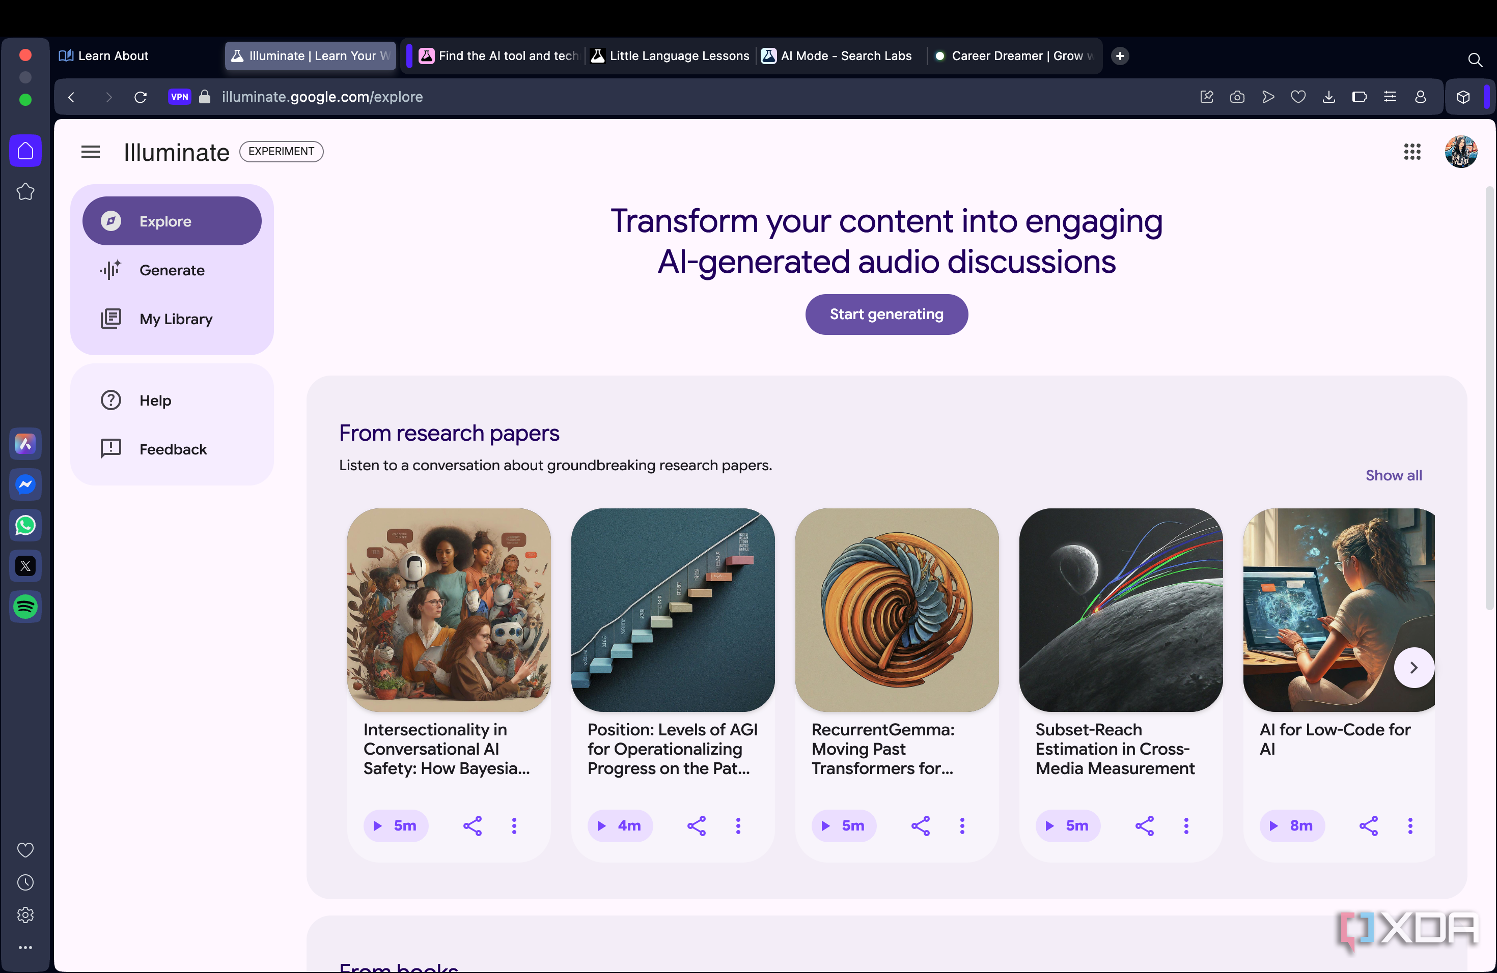Open the snapshot camera tool

(1237, 97)
